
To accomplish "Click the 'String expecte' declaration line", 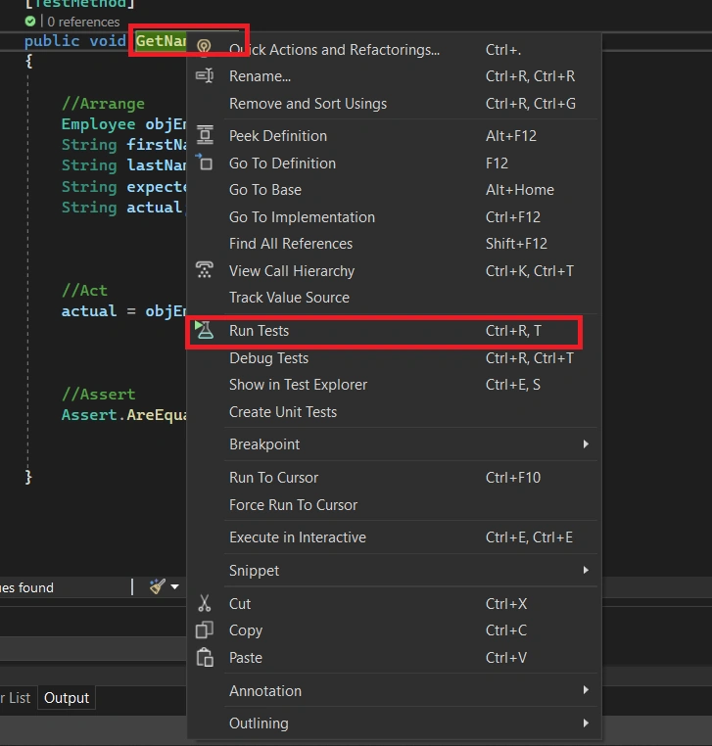I will click(123, 186).
